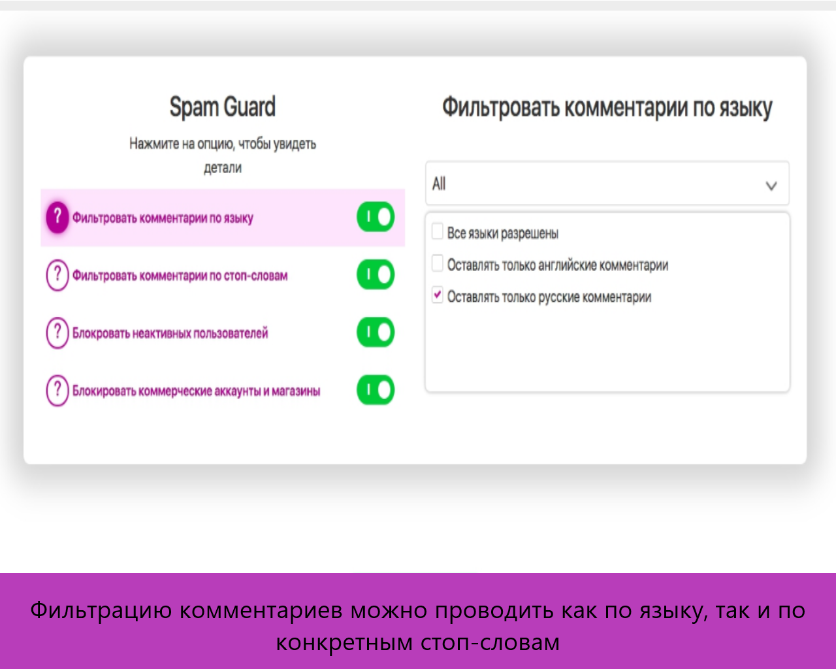Viewport: 836px width, 669px height.
Task: Click the help icon next to commercial accounts blocking
Action: tap(57, 390)
